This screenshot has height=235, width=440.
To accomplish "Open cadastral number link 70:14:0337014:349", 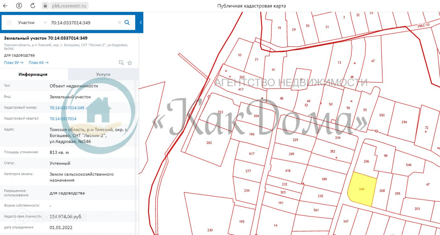I will 67,108.
